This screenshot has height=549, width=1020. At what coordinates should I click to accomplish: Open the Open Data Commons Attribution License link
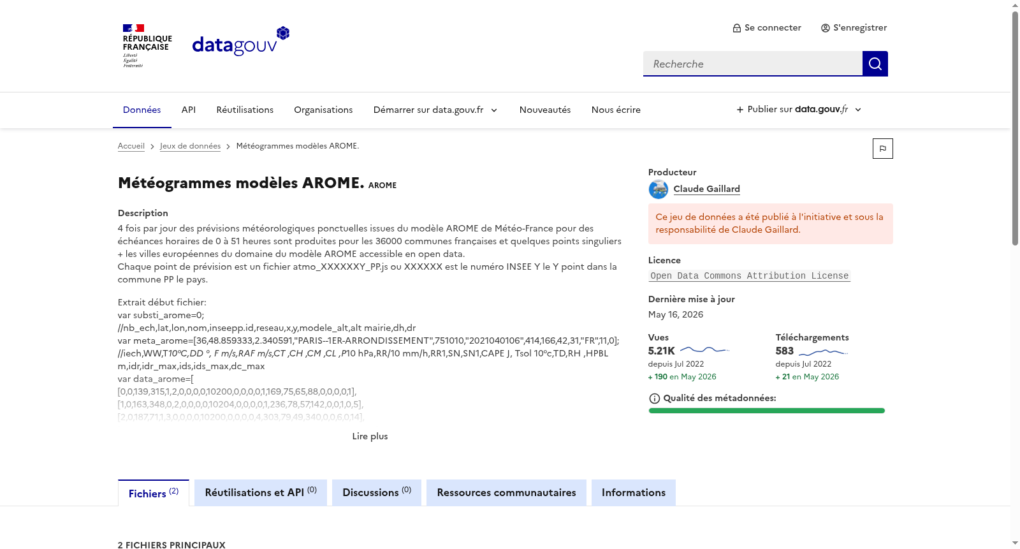pyautogui.click(x=750, y=276)
